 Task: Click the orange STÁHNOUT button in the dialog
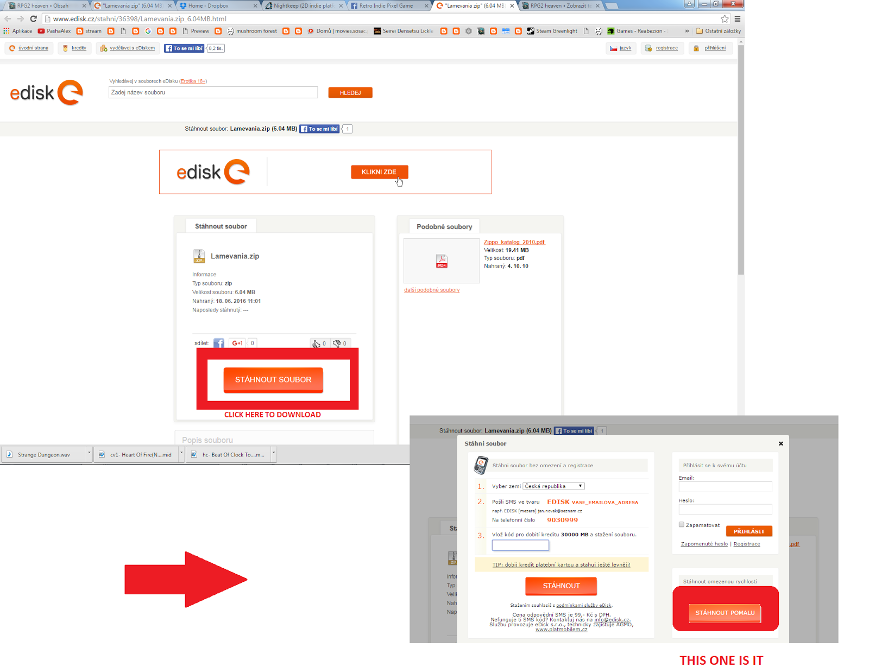tap(561, 586)
